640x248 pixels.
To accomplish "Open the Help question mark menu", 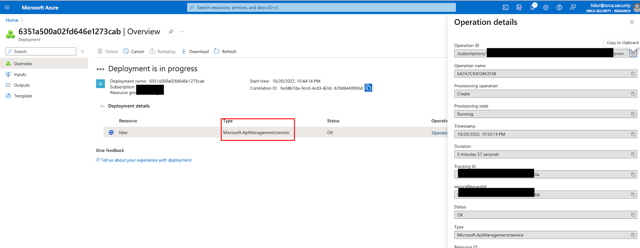I will point(559,7).
